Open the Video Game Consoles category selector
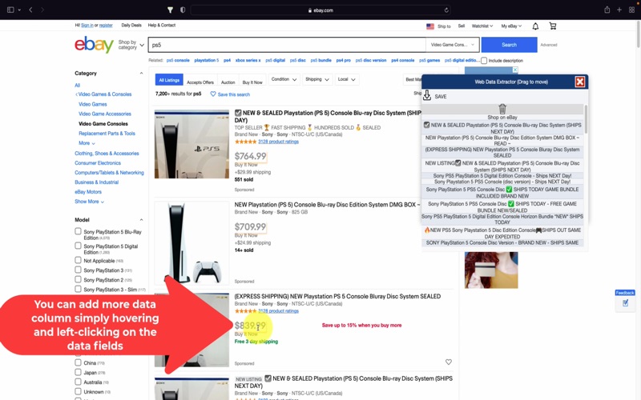The image size is (641, 400). pyautogui.click(x=453, y=45)
